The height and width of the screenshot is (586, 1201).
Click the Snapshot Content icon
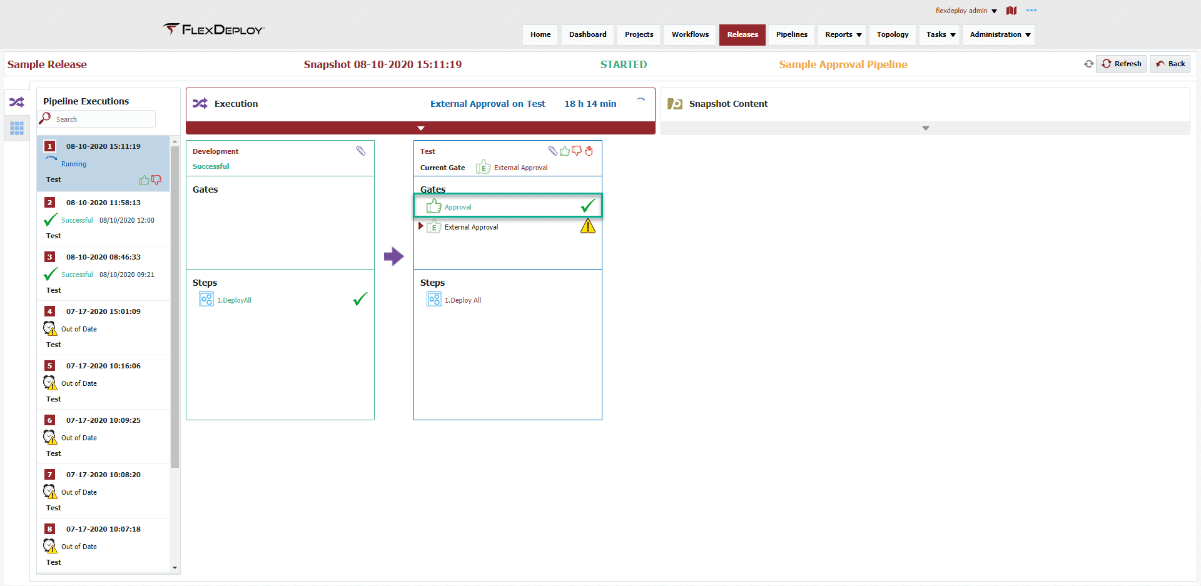(675, 104)
